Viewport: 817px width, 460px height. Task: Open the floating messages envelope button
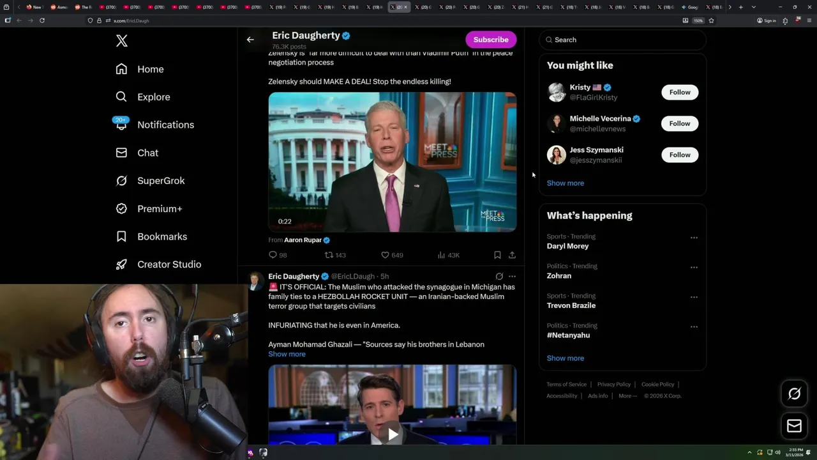[794, 426]
